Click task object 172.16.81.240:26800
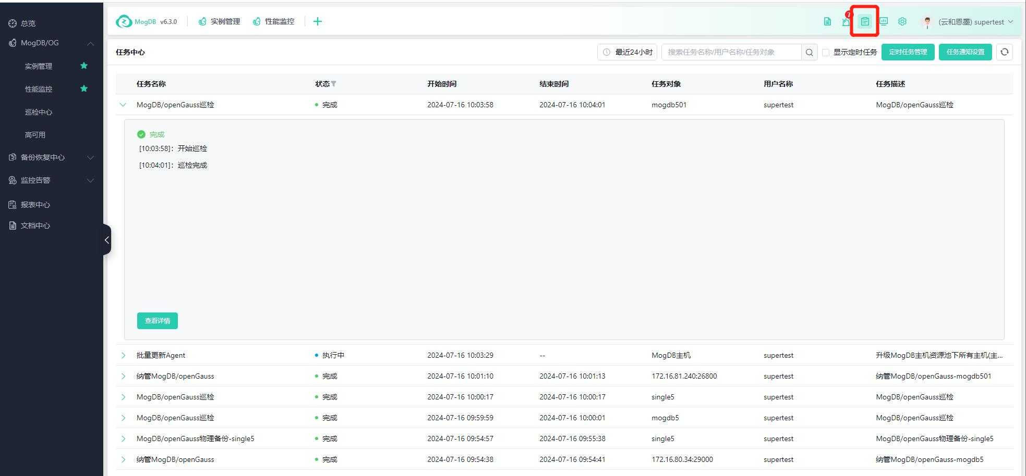The image size is (1026, 476). pyautogui.click(x=684, y=376)
